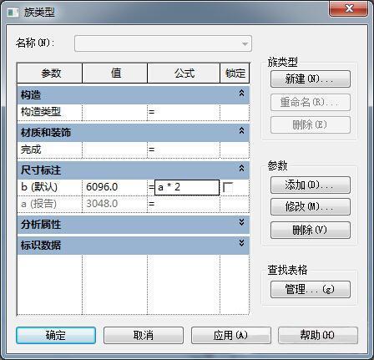Click the 锁定 column header
Viewport: 374px width, 360px height.
pos(235,74)
